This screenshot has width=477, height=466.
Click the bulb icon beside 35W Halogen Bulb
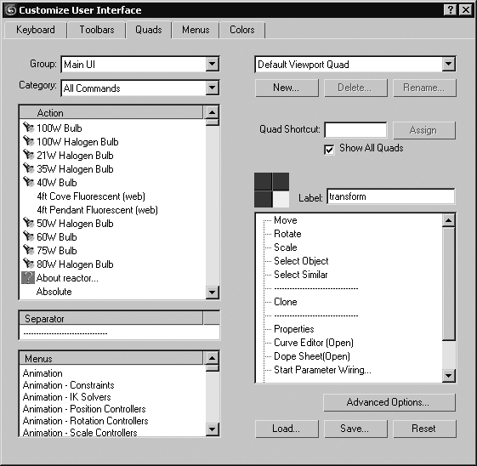click(x=29, y=168)
